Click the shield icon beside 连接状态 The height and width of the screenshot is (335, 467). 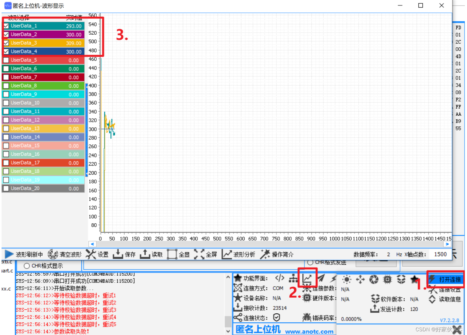tap(277, 318)
